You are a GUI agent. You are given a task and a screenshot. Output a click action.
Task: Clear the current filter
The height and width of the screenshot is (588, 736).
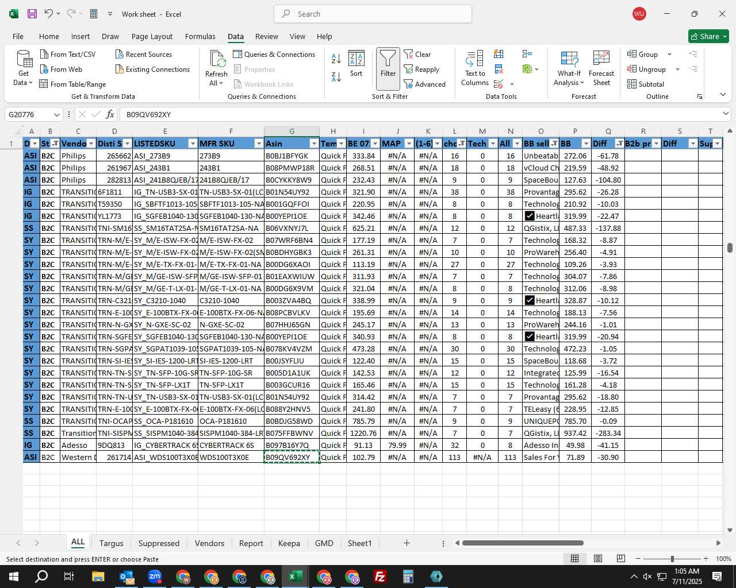click(417, 54)
